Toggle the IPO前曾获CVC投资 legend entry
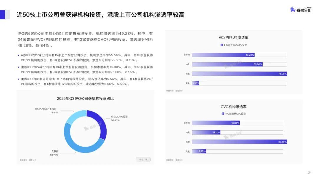Image resolution: width=318 pixels, height=179 pixels. [234, 113]
